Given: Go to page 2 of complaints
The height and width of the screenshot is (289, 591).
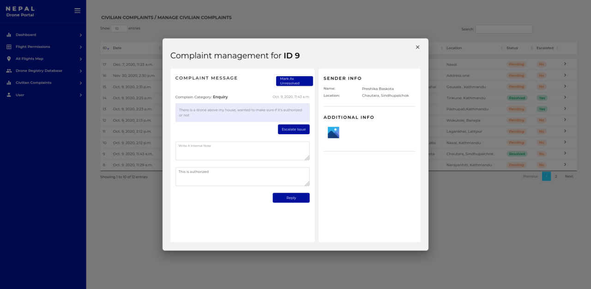Looking at the screenshot, I should click(x=556, y=177).
